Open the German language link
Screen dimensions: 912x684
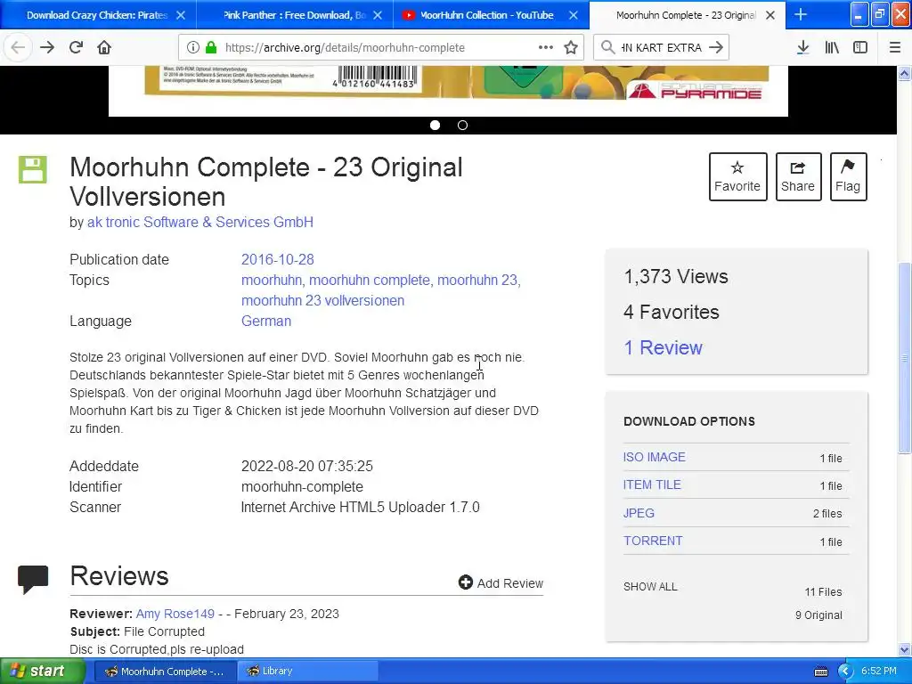click(x=266, y=321)
